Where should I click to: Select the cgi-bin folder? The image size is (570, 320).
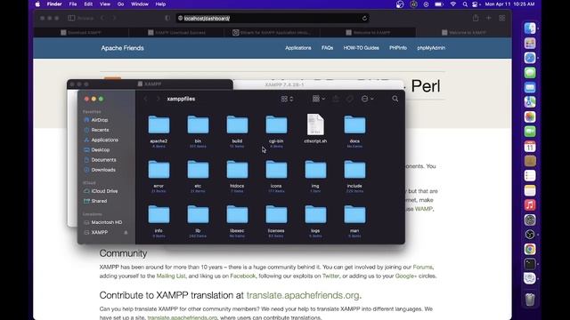coord(276,125)
